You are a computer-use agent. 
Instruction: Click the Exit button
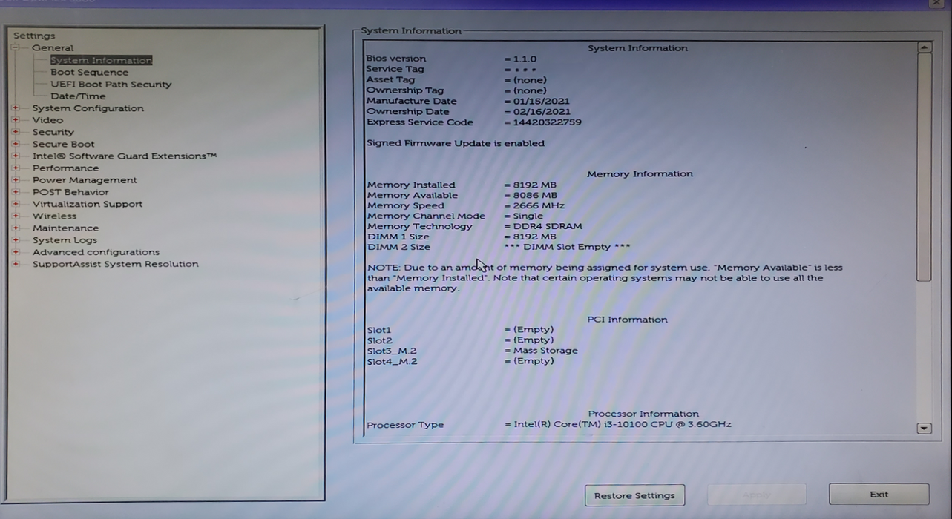click(879, 495)
